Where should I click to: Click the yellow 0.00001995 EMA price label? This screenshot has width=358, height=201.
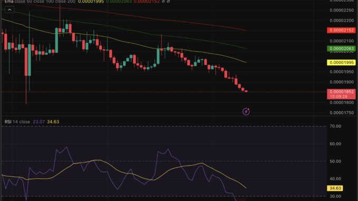pos(341,62)
